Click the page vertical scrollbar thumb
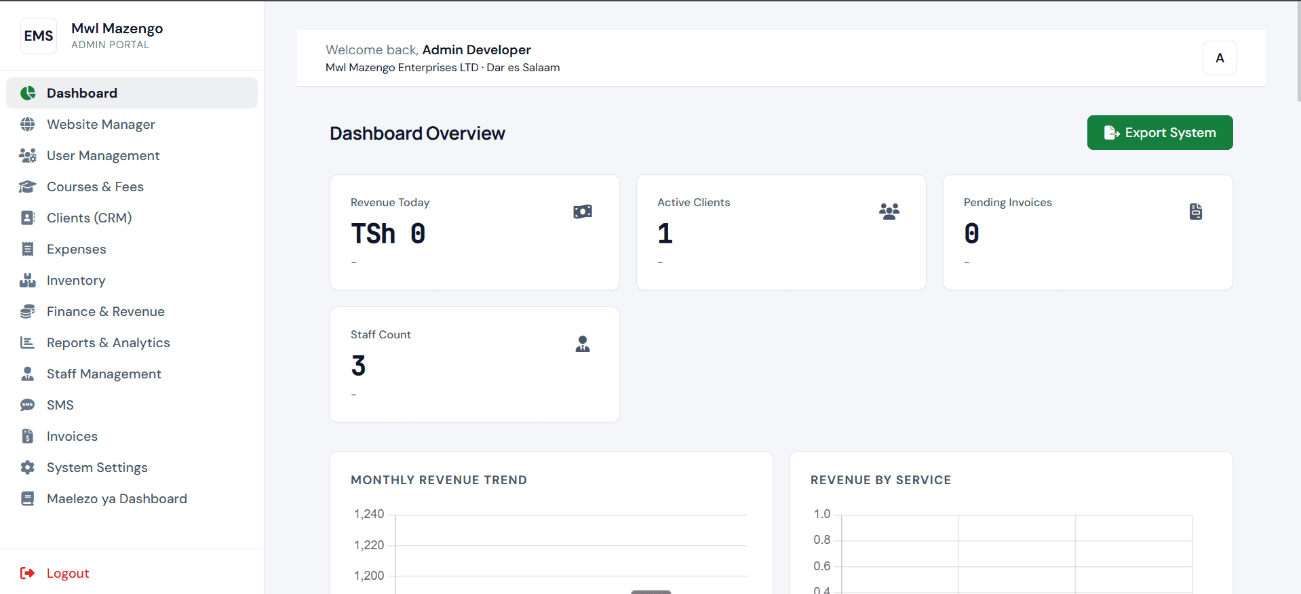The image size is (1301, 594). (1298, 51)
